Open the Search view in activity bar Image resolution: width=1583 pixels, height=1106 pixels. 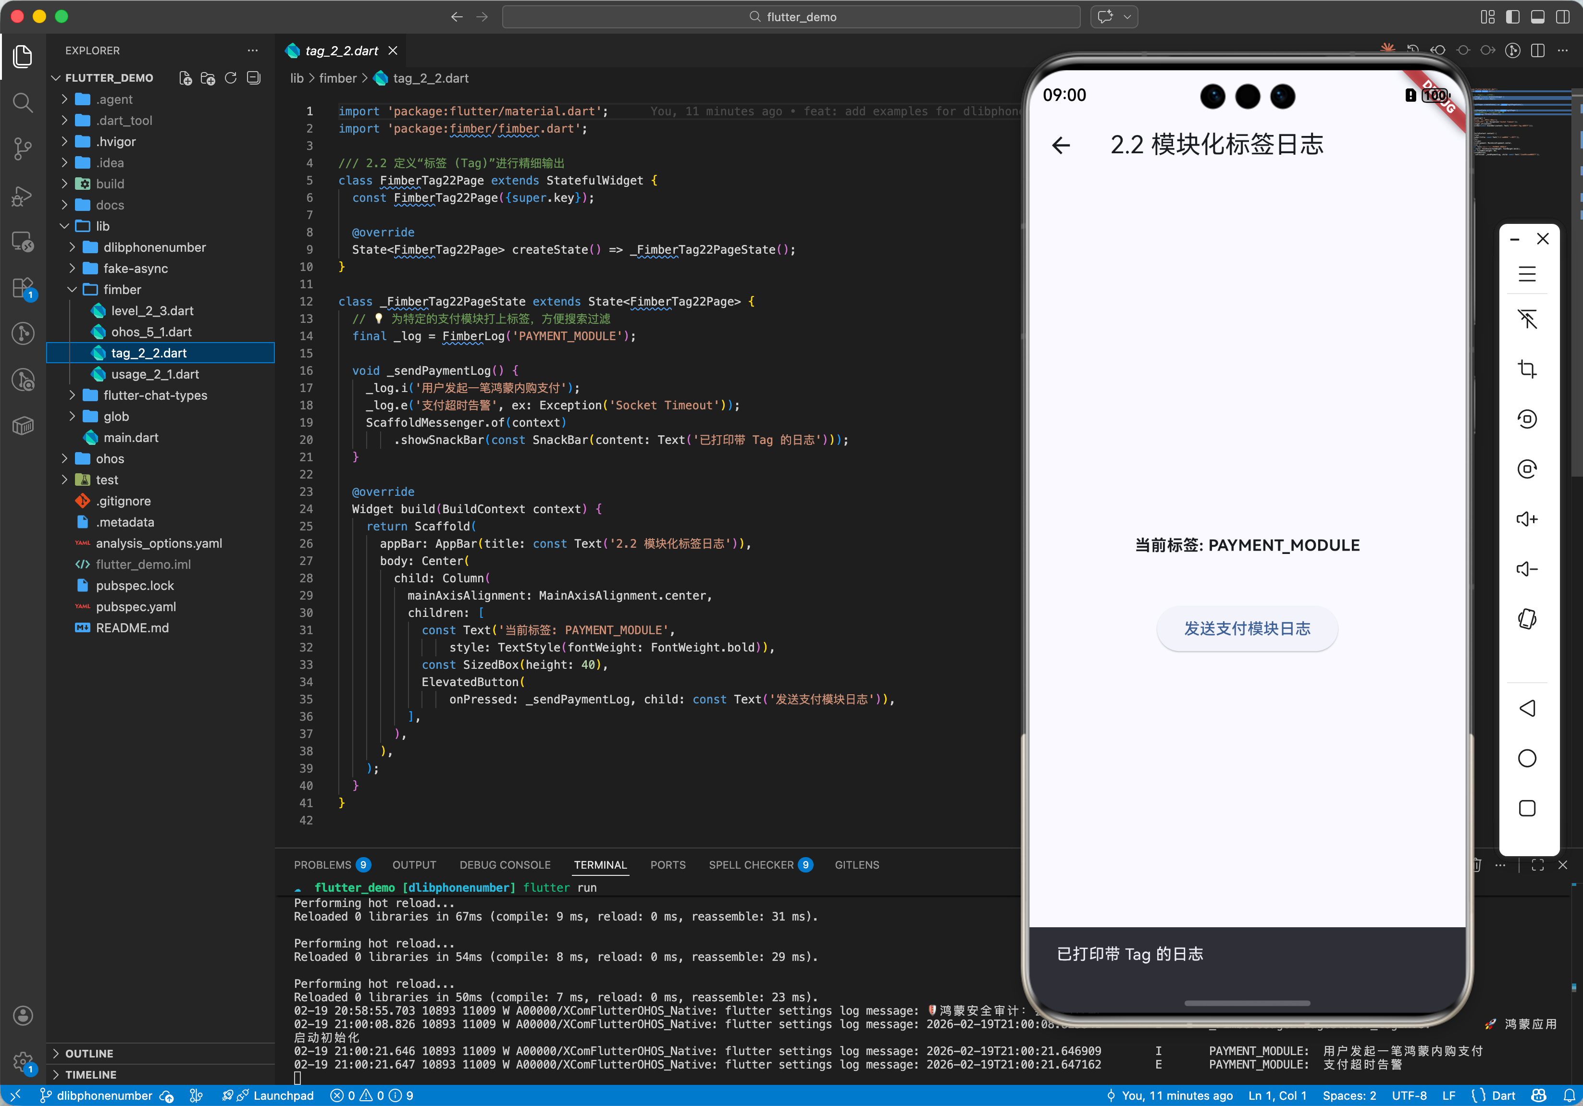pyautogui.click(x=23, y=103)
